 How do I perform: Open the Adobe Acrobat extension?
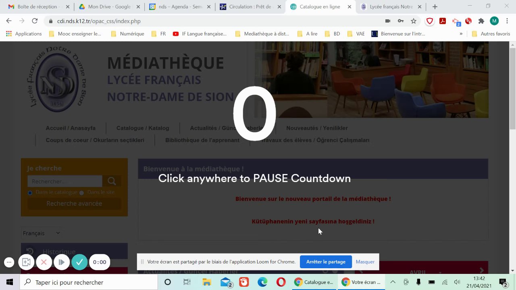[x=443, y=21]
